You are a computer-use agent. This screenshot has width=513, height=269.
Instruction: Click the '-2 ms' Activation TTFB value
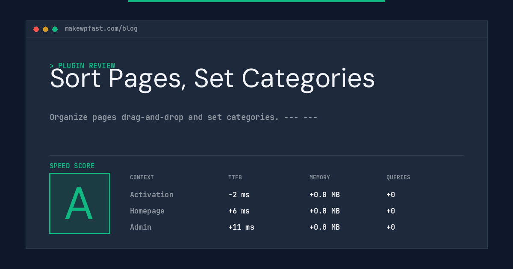239,195
